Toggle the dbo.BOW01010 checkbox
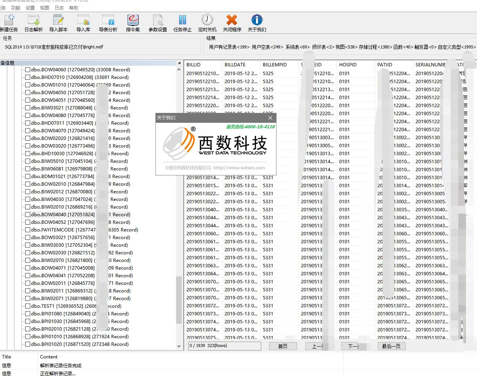 (x=27, y=85)
